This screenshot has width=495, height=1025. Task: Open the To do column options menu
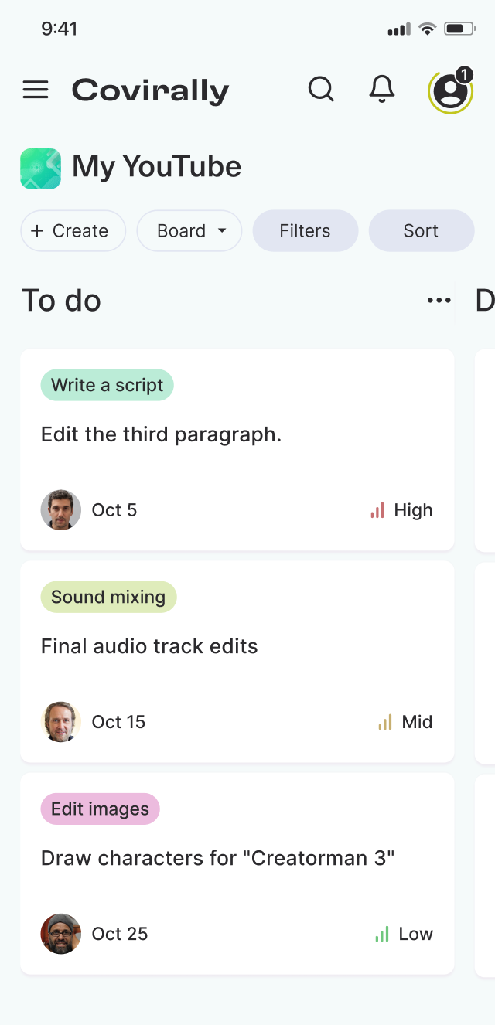tap(439, 301)
